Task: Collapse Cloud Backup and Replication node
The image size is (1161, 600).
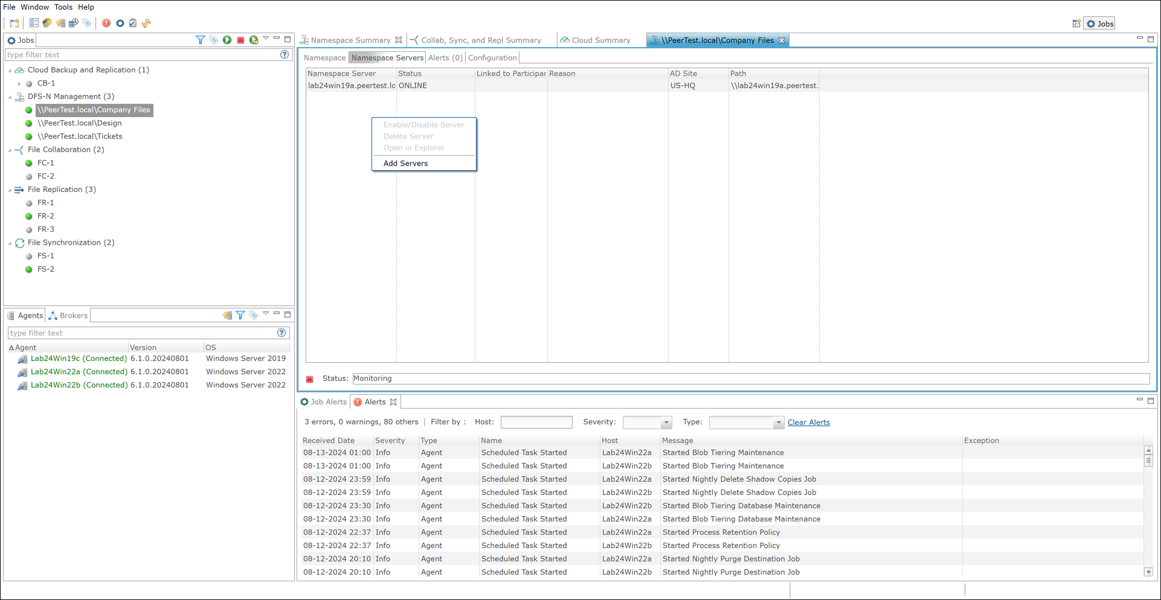Action: click(x=10, y=70)
